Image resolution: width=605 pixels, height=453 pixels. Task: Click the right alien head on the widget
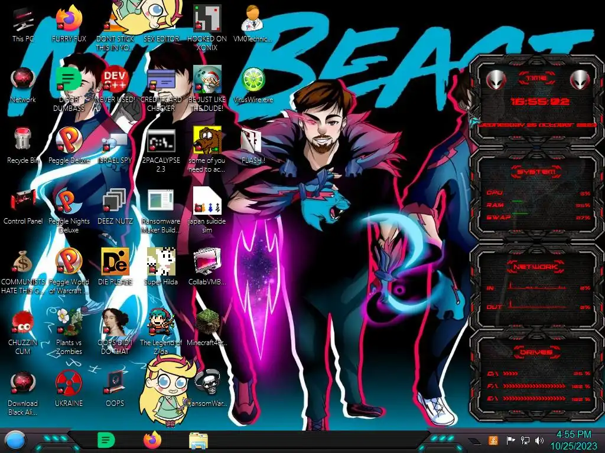580,80
